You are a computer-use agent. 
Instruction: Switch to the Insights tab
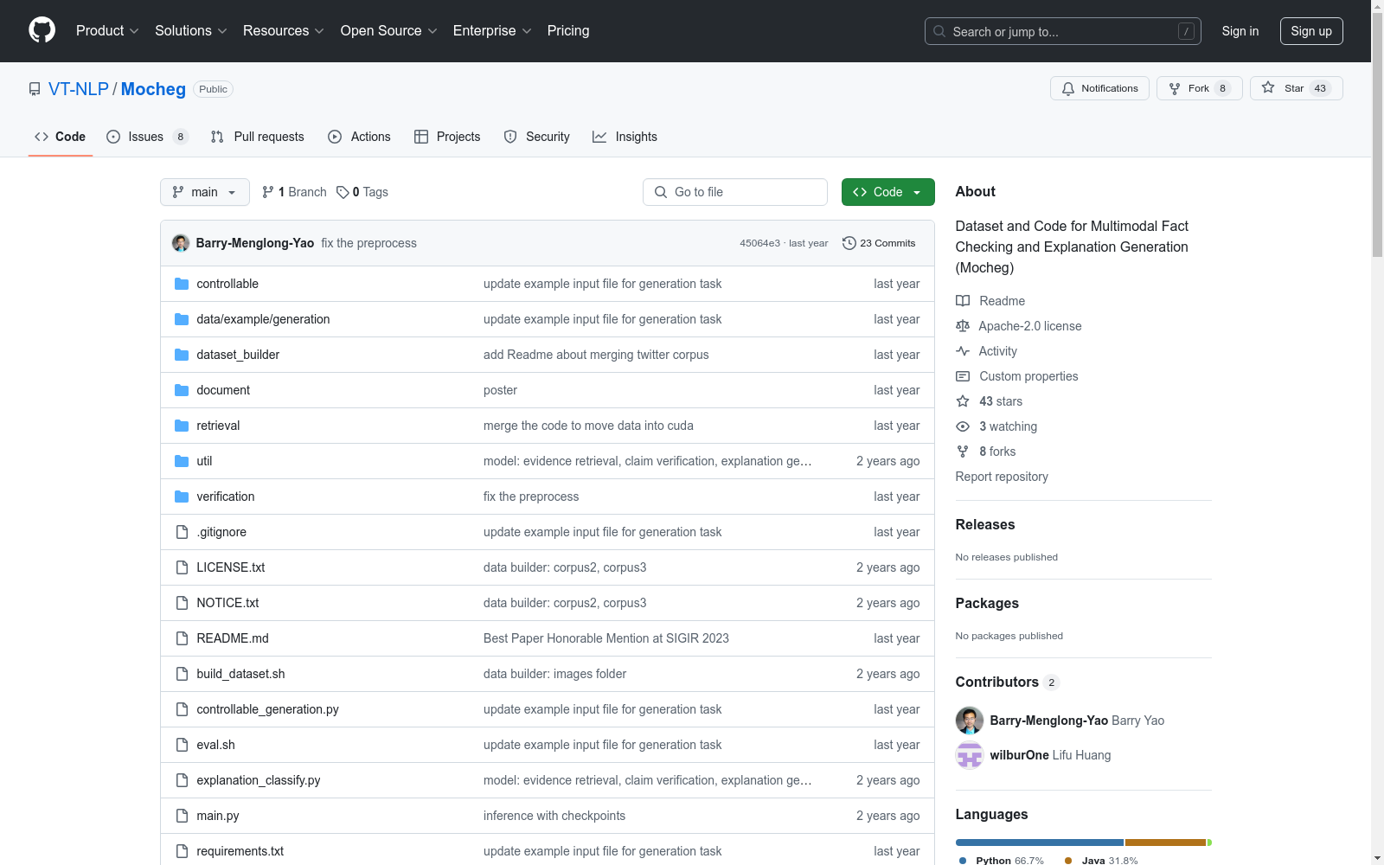pyautogui.click(x=625, y=137)
